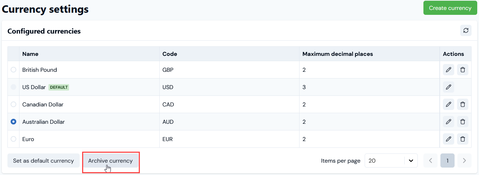Select page 1 in pagination

pos(447,161)
